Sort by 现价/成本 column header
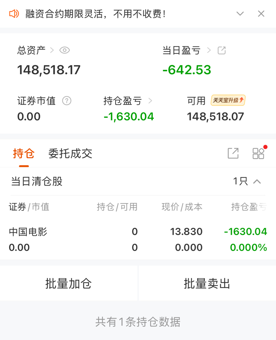This screenshot has width=276, height=340. [x=182, y=207]
